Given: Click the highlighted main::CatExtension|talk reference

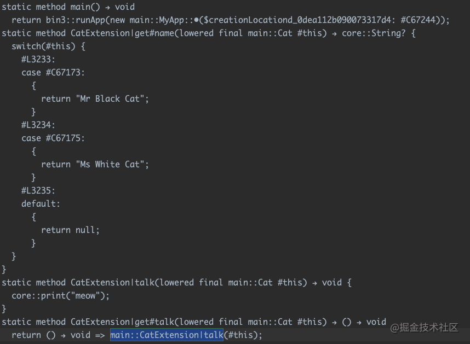Looking at the screenshot, I should tap(167, 335).
